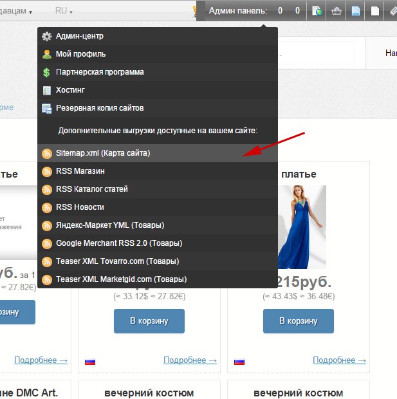Click the server icon beside Хостинг
The image size is (397, 399).
tap(46, 90)
